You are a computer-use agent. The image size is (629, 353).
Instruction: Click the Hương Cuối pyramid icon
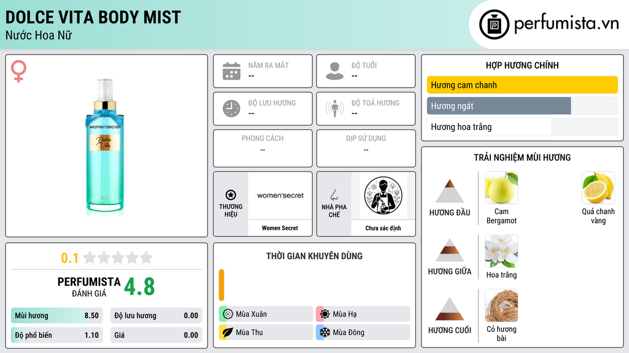(x=450, y=309)
